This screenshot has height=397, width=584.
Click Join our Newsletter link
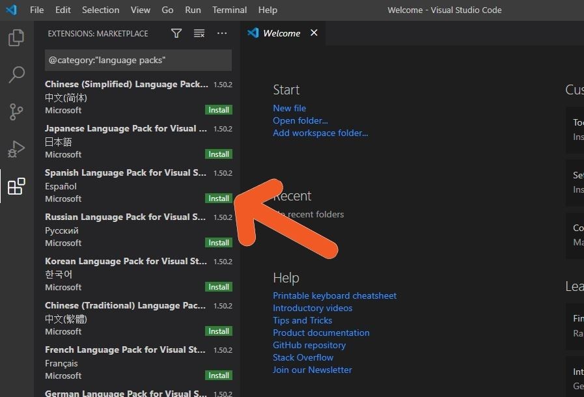point(312,370)
